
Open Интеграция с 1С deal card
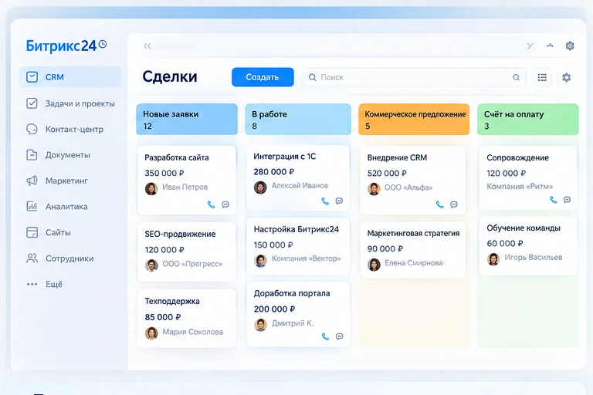point(298,177)
